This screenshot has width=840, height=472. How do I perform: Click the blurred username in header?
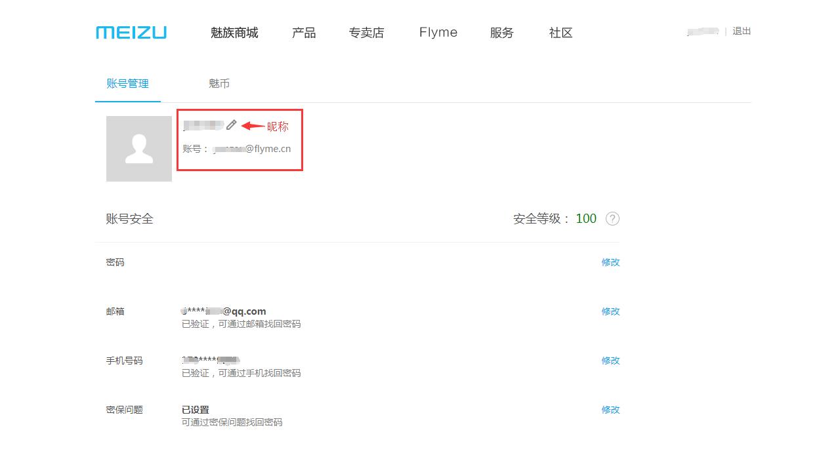tap(703, 31)
